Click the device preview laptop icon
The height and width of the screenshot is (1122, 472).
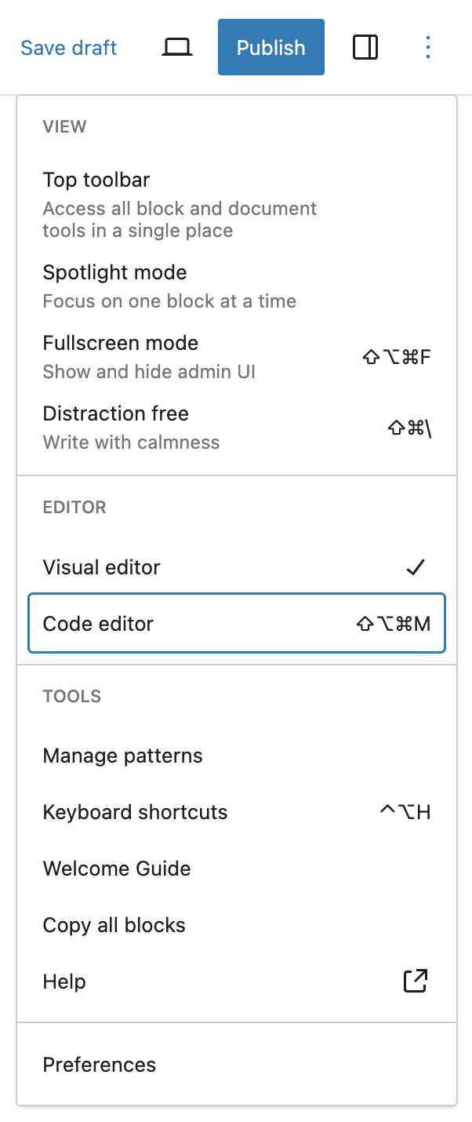click(x=176, y=46)
